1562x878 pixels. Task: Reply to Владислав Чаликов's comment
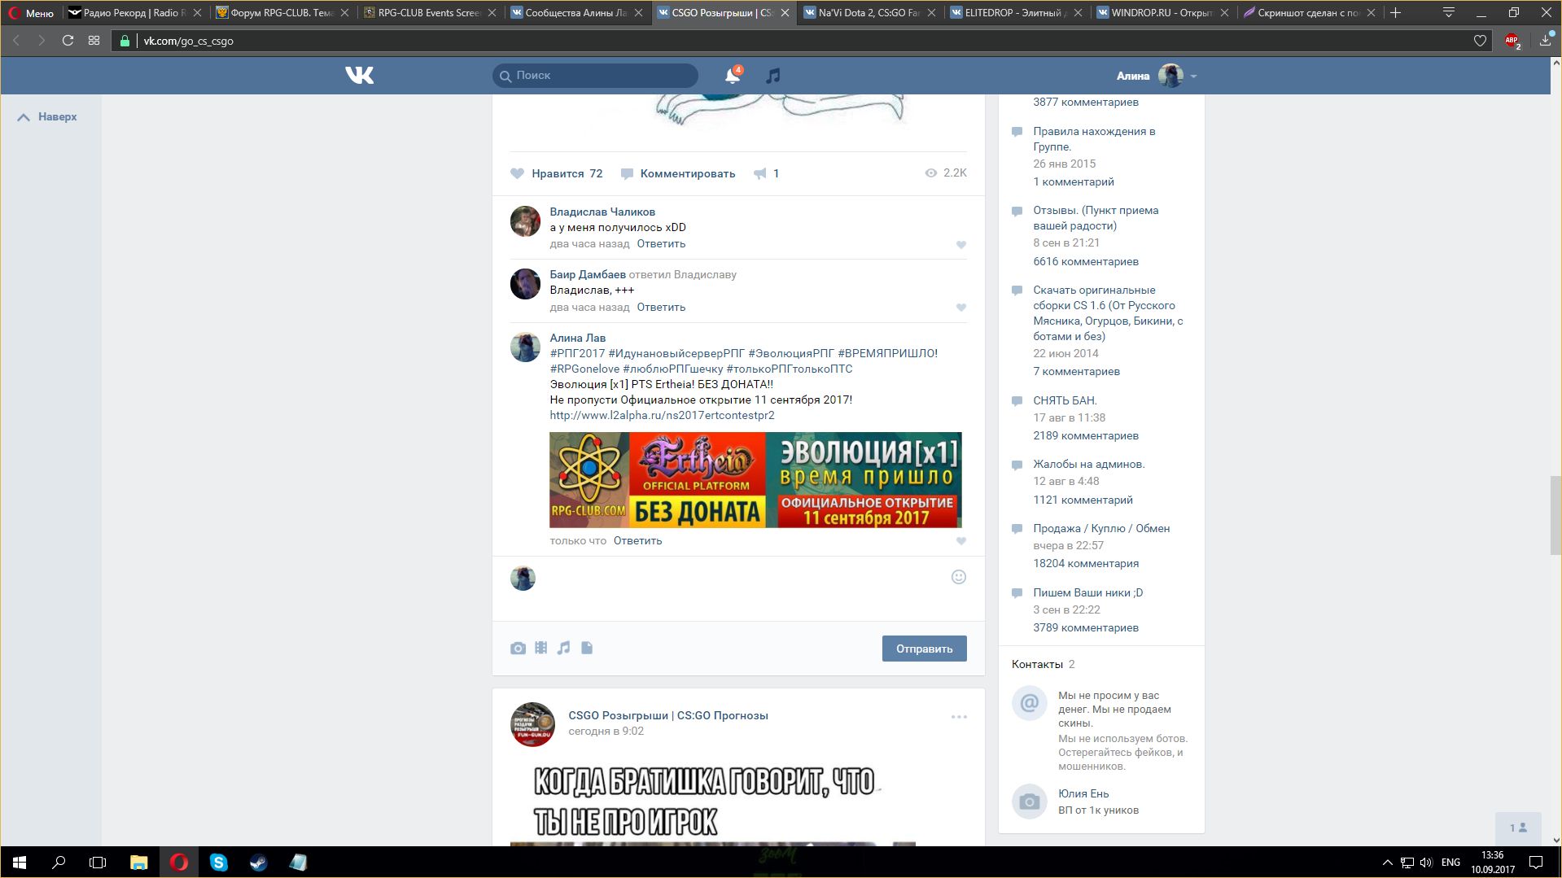tap(661, 244)
